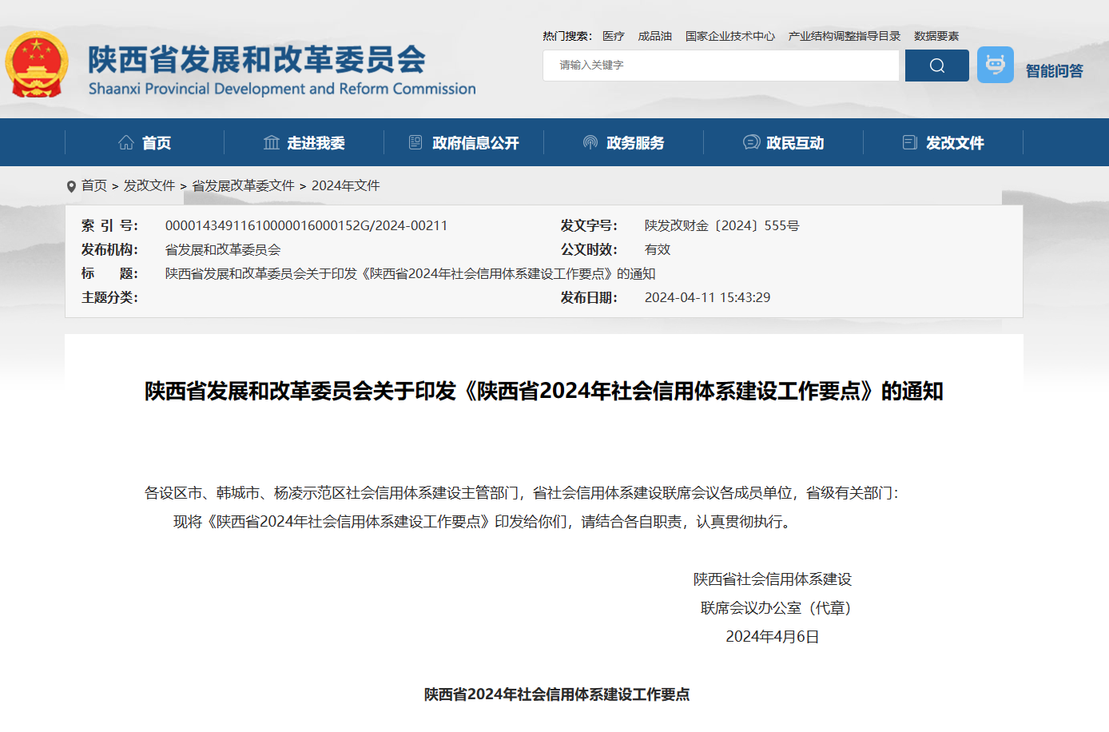Open the 智能问答 robot assistant icon
The width and height of the screenshot is (1109, 732).
(995, 65)
